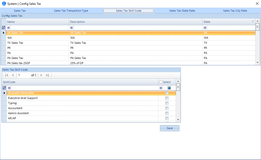
Task: Select the Typing skill row
Action: (91, 103)
